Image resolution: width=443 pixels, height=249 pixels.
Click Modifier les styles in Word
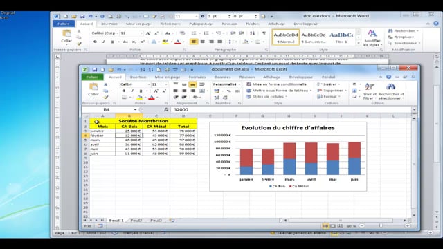[x=372, y=38]
